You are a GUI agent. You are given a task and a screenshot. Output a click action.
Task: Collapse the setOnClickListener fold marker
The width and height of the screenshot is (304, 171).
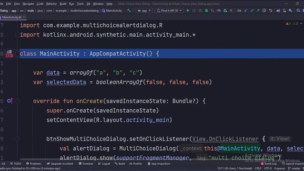pos(17,139)
